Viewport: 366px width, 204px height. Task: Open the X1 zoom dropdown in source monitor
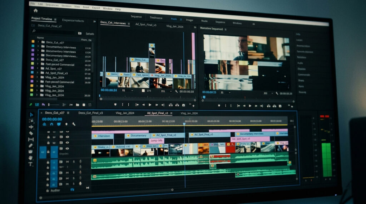[x=128, y=91]
